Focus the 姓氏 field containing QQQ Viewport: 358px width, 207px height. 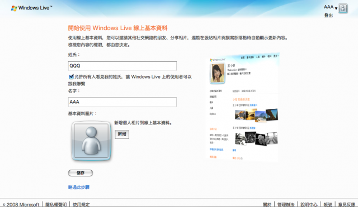click(x=122, y=66)
